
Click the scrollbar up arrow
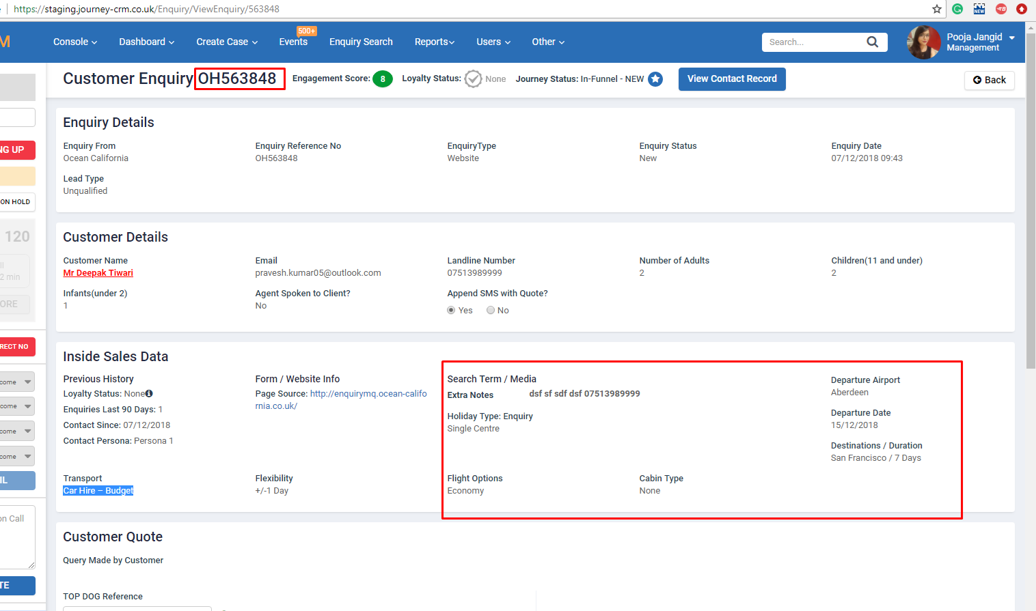pos(1031,27)
